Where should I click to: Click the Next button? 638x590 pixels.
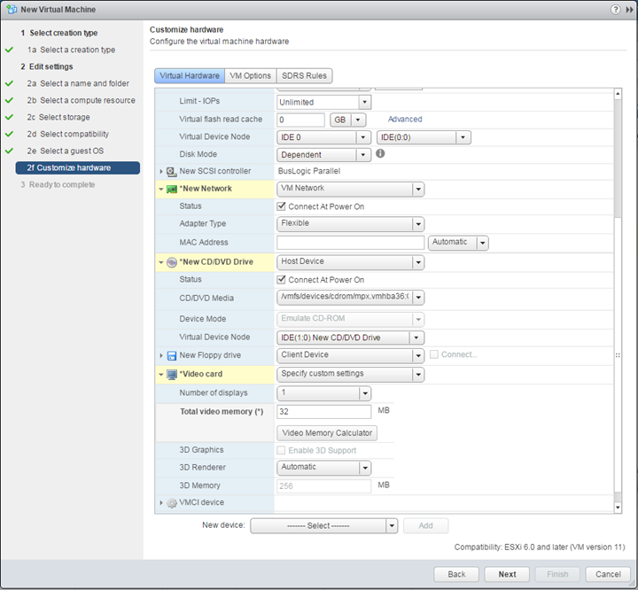507,574
